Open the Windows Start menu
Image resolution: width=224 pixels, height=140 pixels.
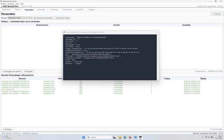pyautogui.click(x=83, y=137)
